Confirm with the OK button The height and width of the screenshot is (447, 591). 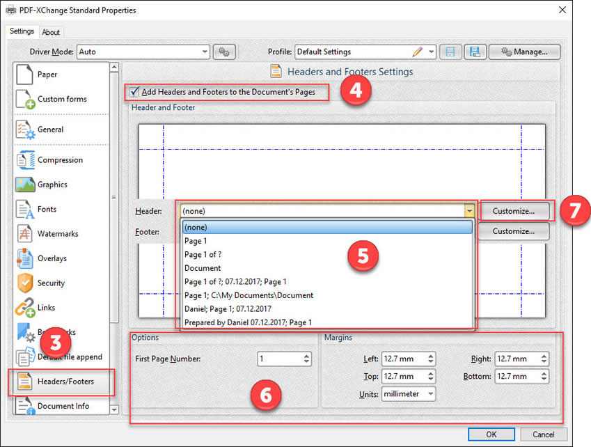(x=491, y=434)
